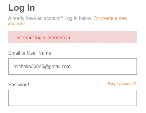
Task: Focus the empty Password field
Action: click(73, 98)
